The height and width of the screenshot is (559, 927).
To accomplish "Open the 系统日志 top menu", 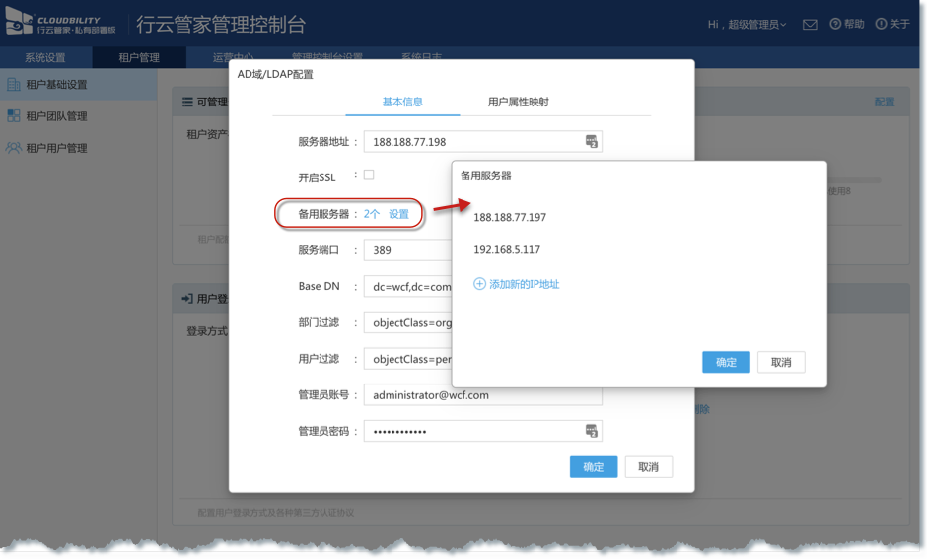I will tap(421, 57).
